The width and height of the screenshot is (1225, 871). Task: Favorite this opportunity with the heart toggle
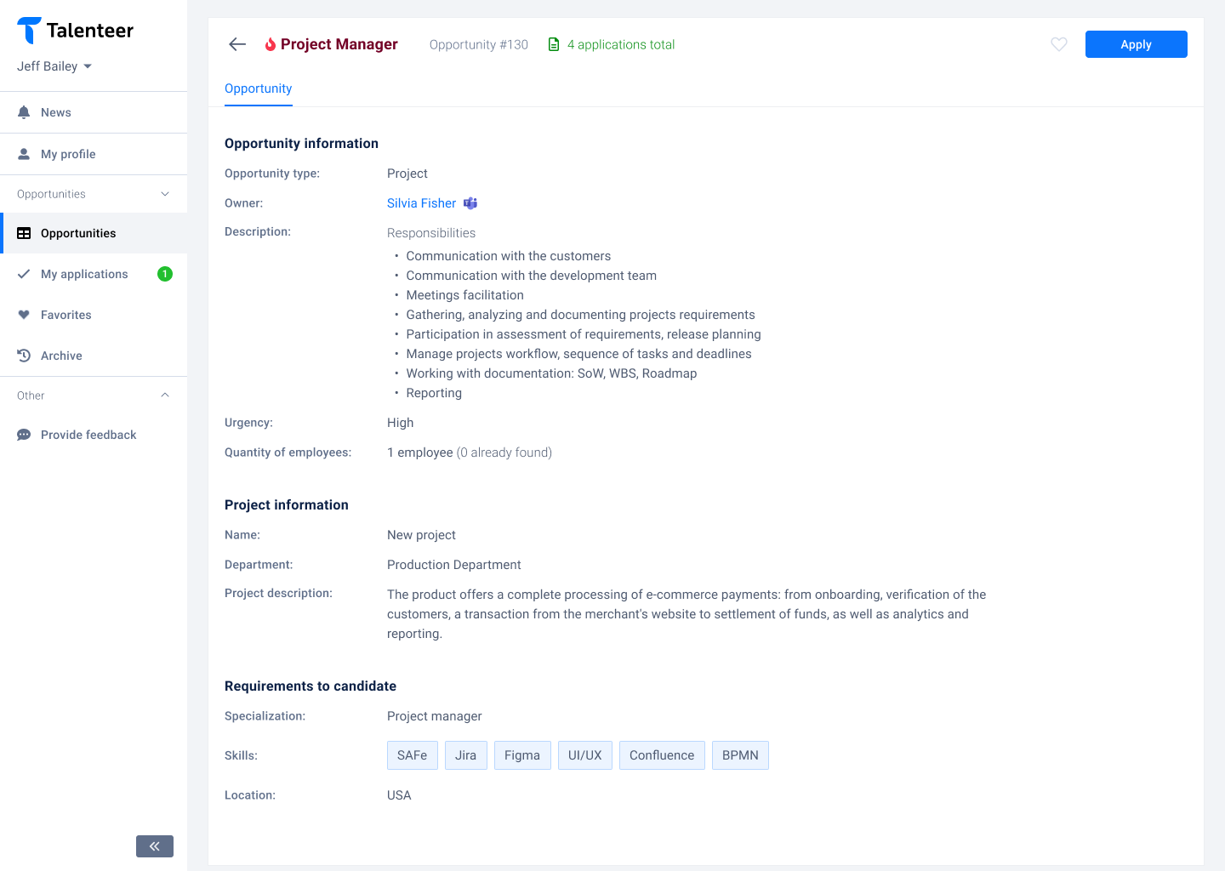pos(1058,43)
